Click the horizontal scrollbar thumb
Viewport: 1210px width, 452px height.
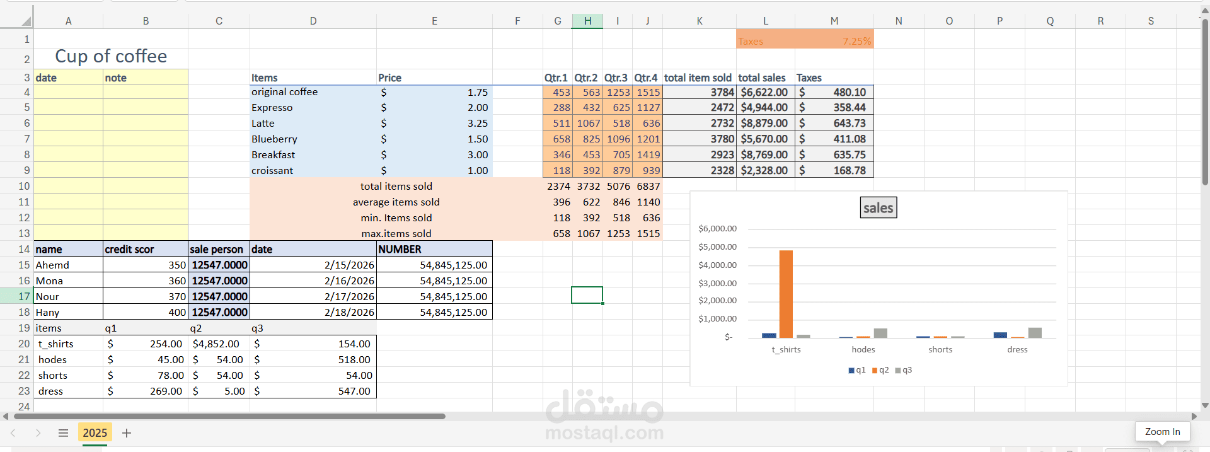click(x=229, y=416)
